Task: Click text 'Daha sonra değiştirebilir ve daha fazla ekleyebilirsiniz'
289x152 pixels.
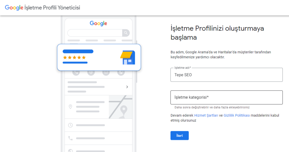Action: [x=212, y=107]
